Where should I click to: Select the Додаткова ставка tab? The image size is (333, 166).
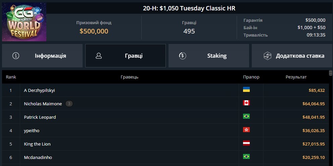tap(292, 56)
